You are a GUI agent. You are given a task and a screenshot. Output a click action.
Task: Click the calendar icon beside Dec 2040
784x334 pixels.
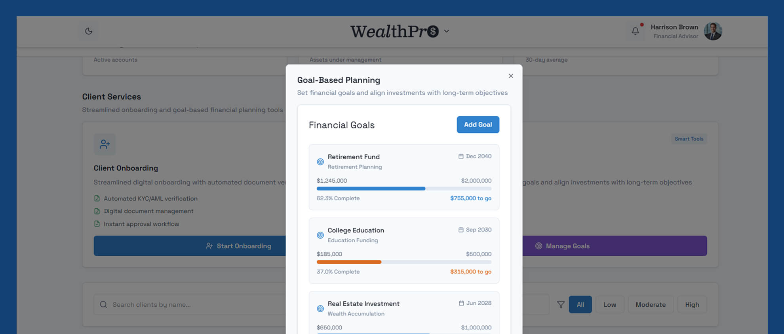point(461,157)
